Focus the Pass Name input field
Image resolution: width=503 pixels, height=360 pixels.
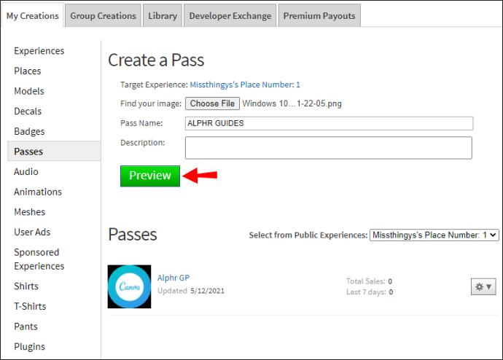click(x=329, y=123)
